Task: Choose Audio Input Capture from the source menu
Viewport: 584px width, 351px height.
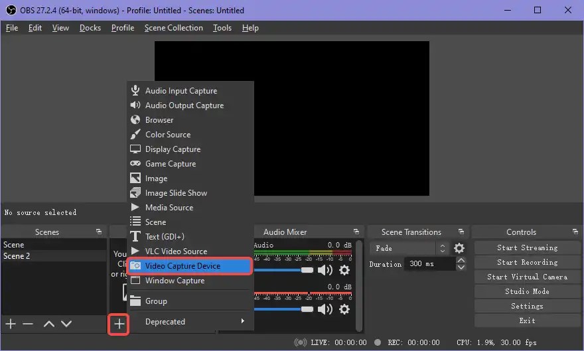Action: 190,90
